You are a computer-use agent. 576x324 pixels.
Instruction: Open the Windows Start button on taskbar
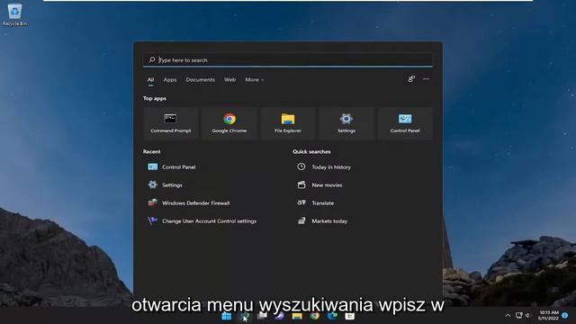click(227, 316)
